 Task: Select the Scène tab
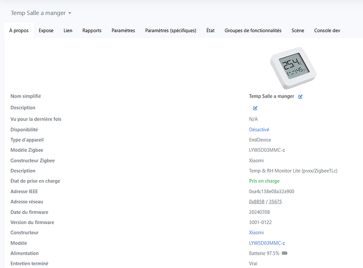click(298, 31)
